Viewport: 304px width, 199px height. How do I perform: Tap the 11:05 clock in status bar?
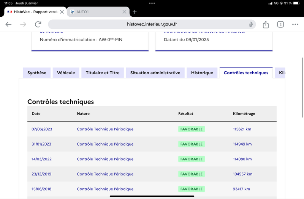pos(8,3)
